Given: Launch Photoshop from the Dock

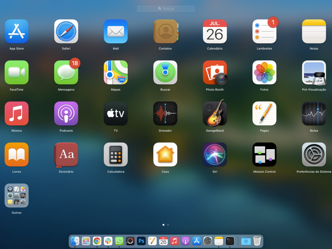Looking at the screenshot, I should (x=141, y=241).
